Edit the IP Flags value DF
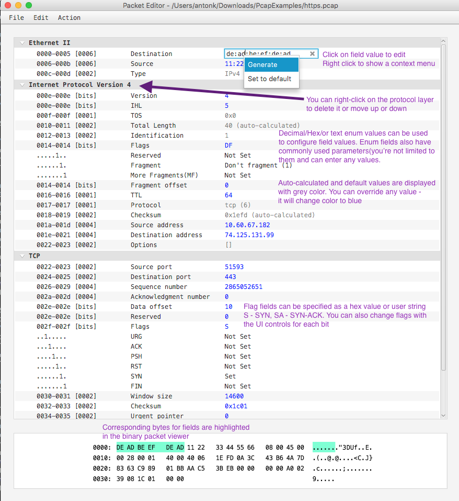Viewport: 459px width, 501px height. point(228,146)
